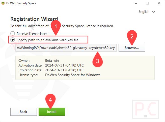Click license type Dr.Web Security Space for Windows

point(73,75)
